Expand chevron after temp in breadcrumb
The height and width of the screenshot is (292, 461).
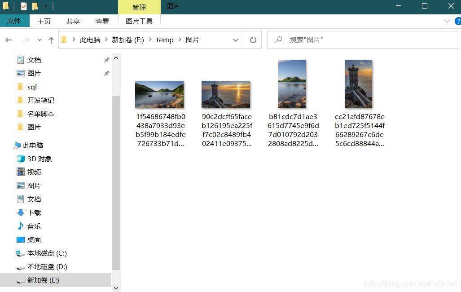click(x=180, y=40)
